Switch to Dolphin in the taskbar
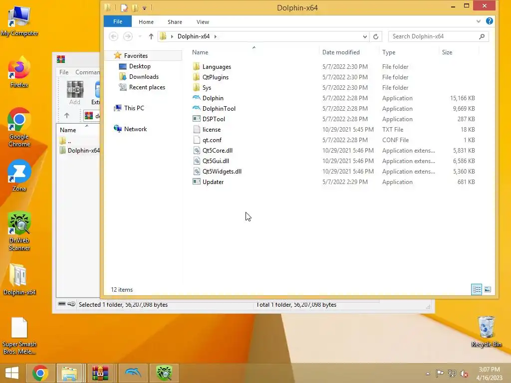 [133, 373]
